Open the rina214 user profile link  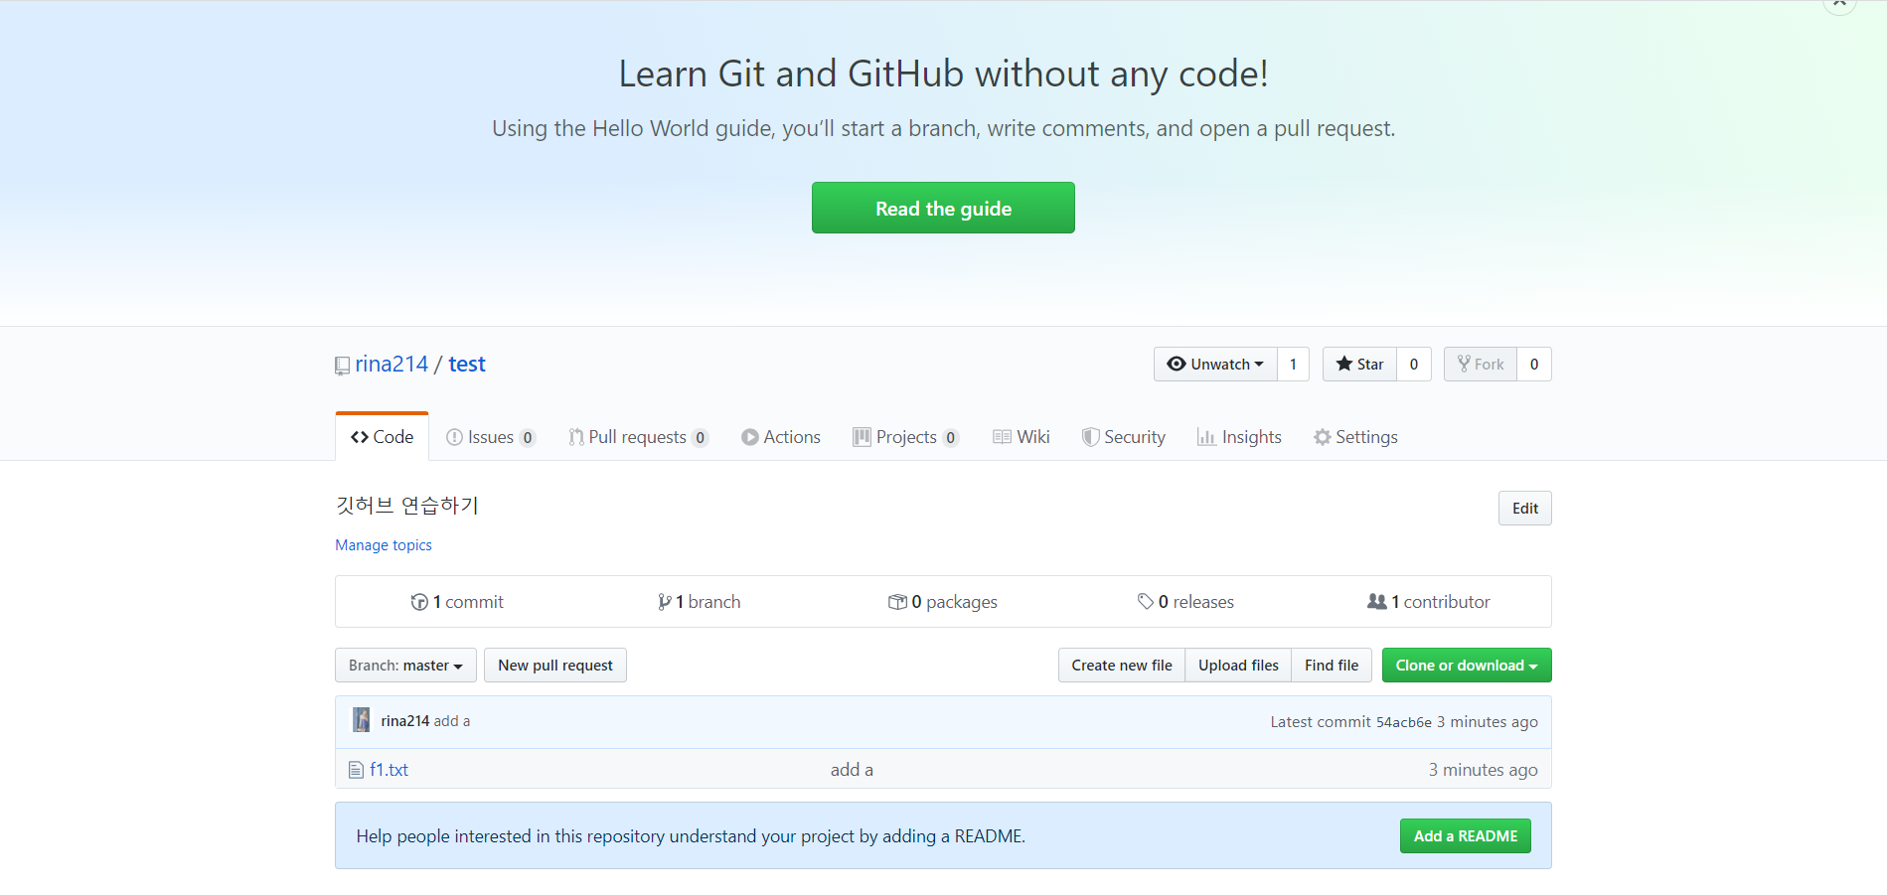tap(392, 364)
